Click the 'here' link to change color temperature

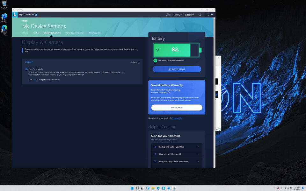34,80
